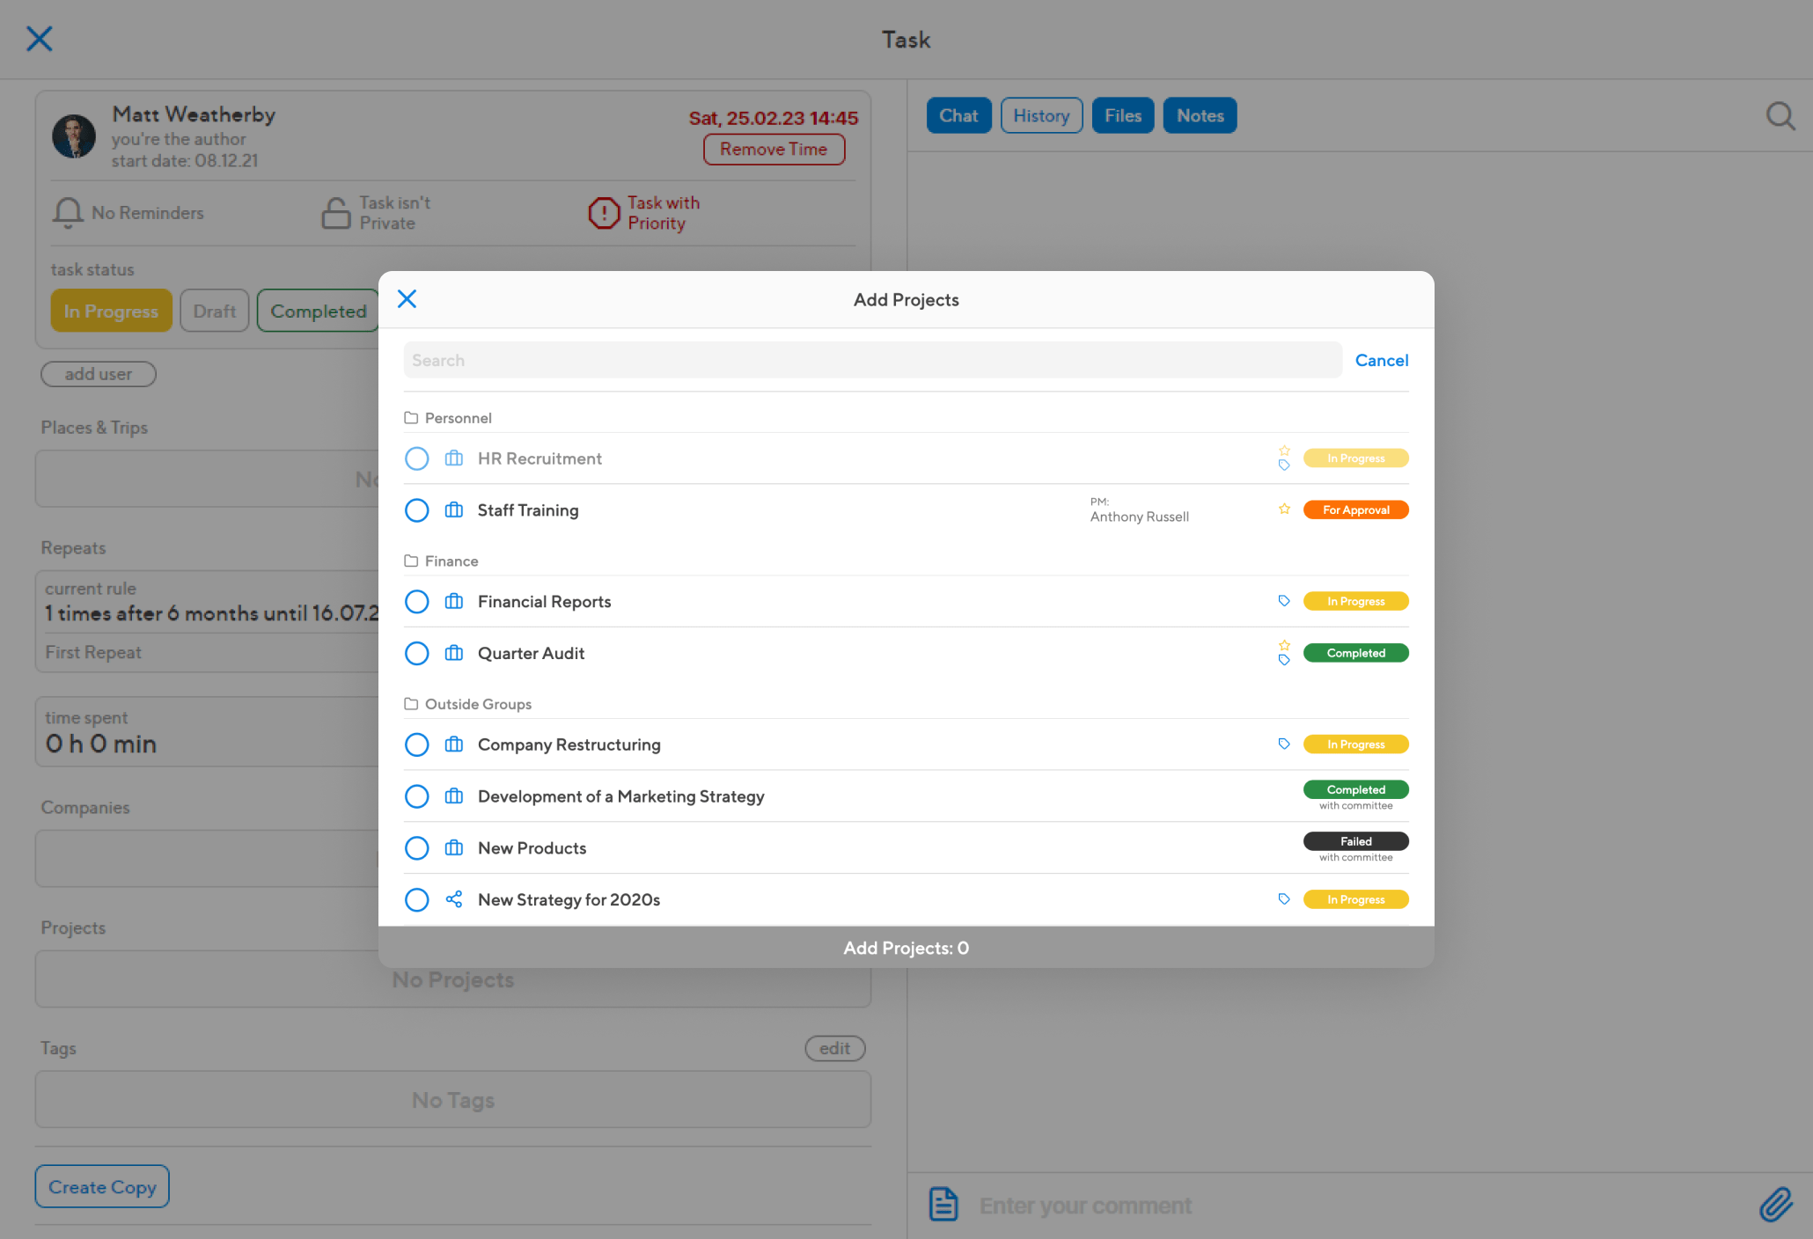This screenshot has width=1813, height=1239.
Task: Cancel the project search
Action: coord(1381,361)
